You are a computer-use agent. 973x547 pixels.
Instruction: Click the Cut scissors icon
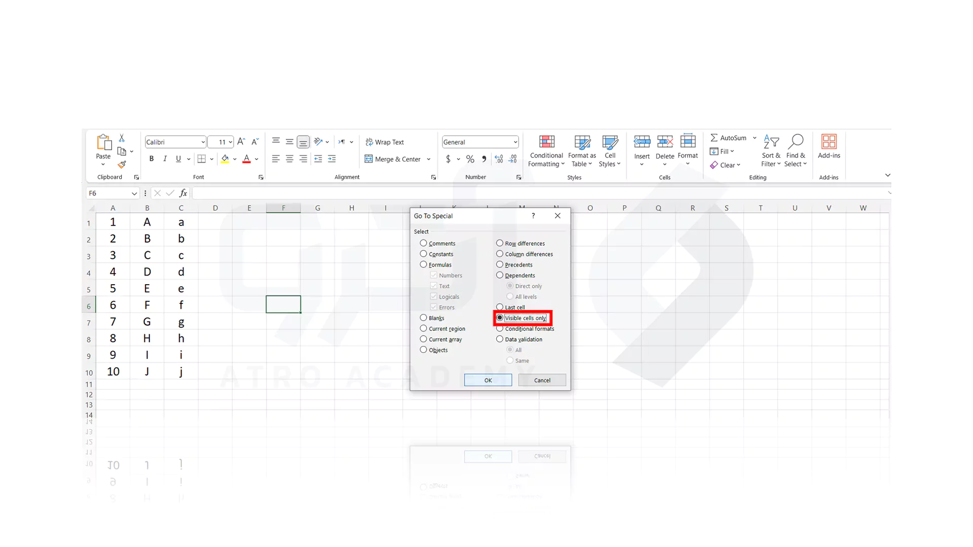[x=122, y=138]
